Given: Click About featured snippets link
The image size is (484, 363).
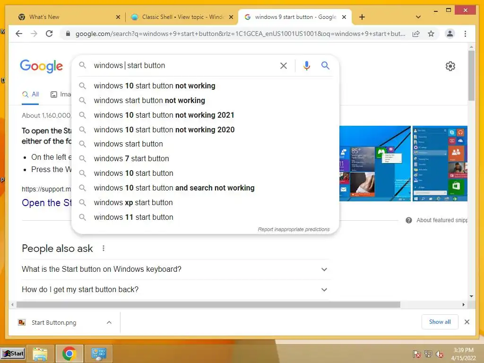Looking at the screenshot, I should (x=442, y=220).
